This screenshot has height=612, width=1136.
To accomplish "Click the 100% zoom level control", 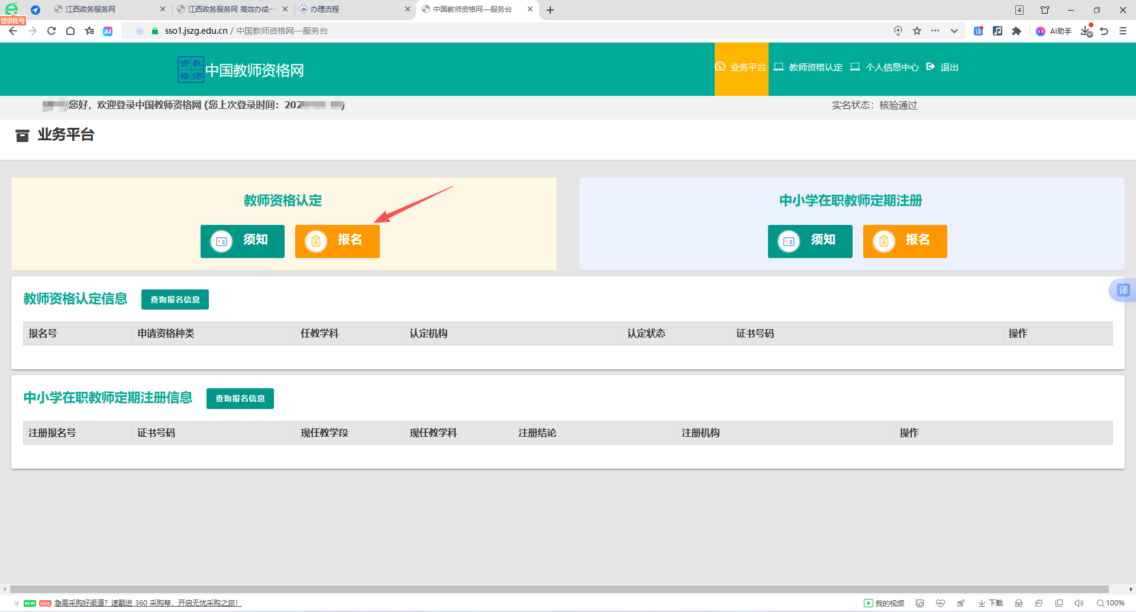I will pyautogui.click(x=1111, y=603).
